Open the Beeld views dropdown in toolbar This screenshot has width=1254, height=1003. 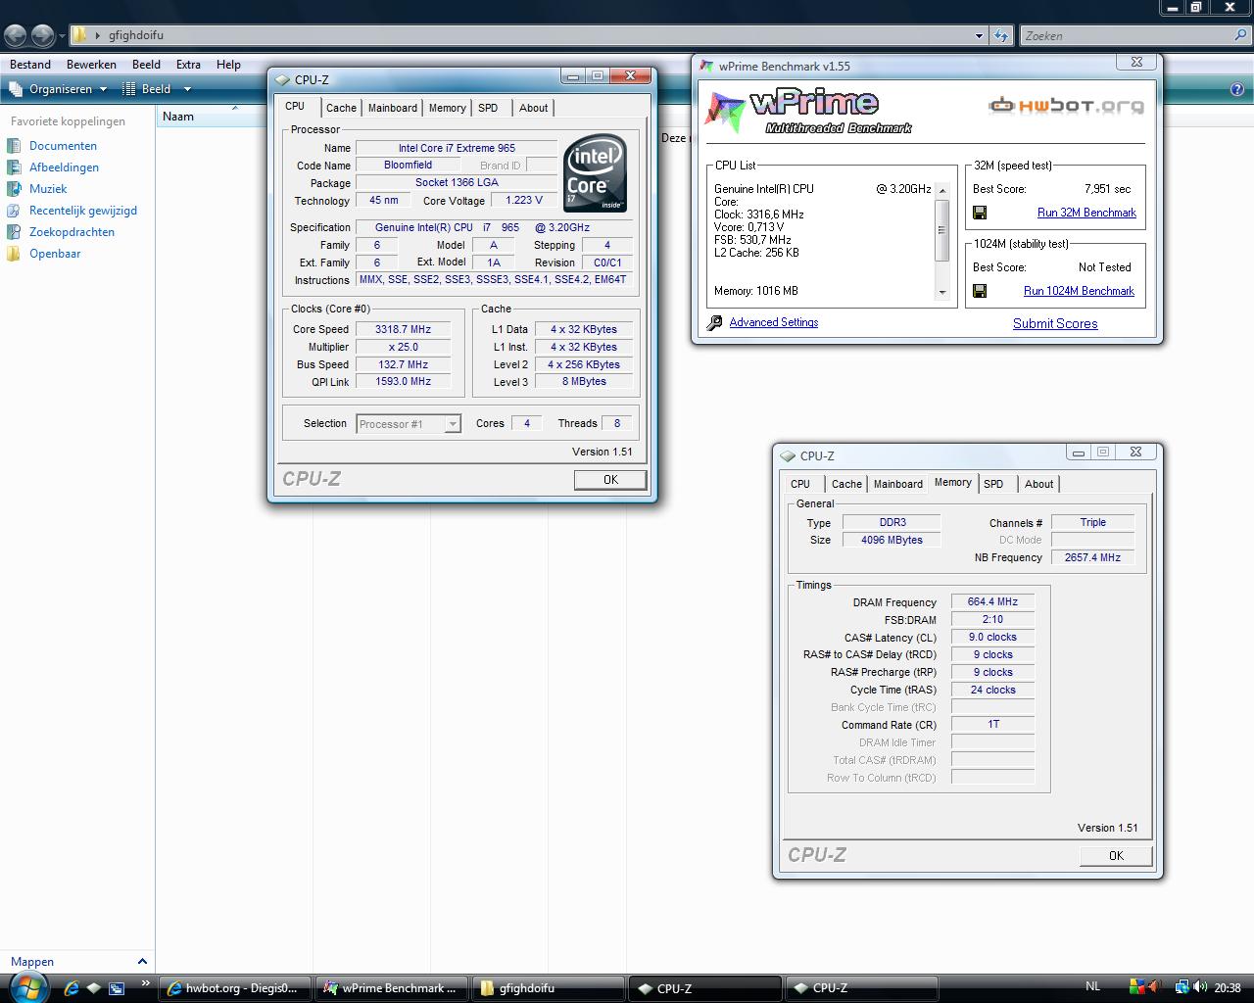pos(186,89)
